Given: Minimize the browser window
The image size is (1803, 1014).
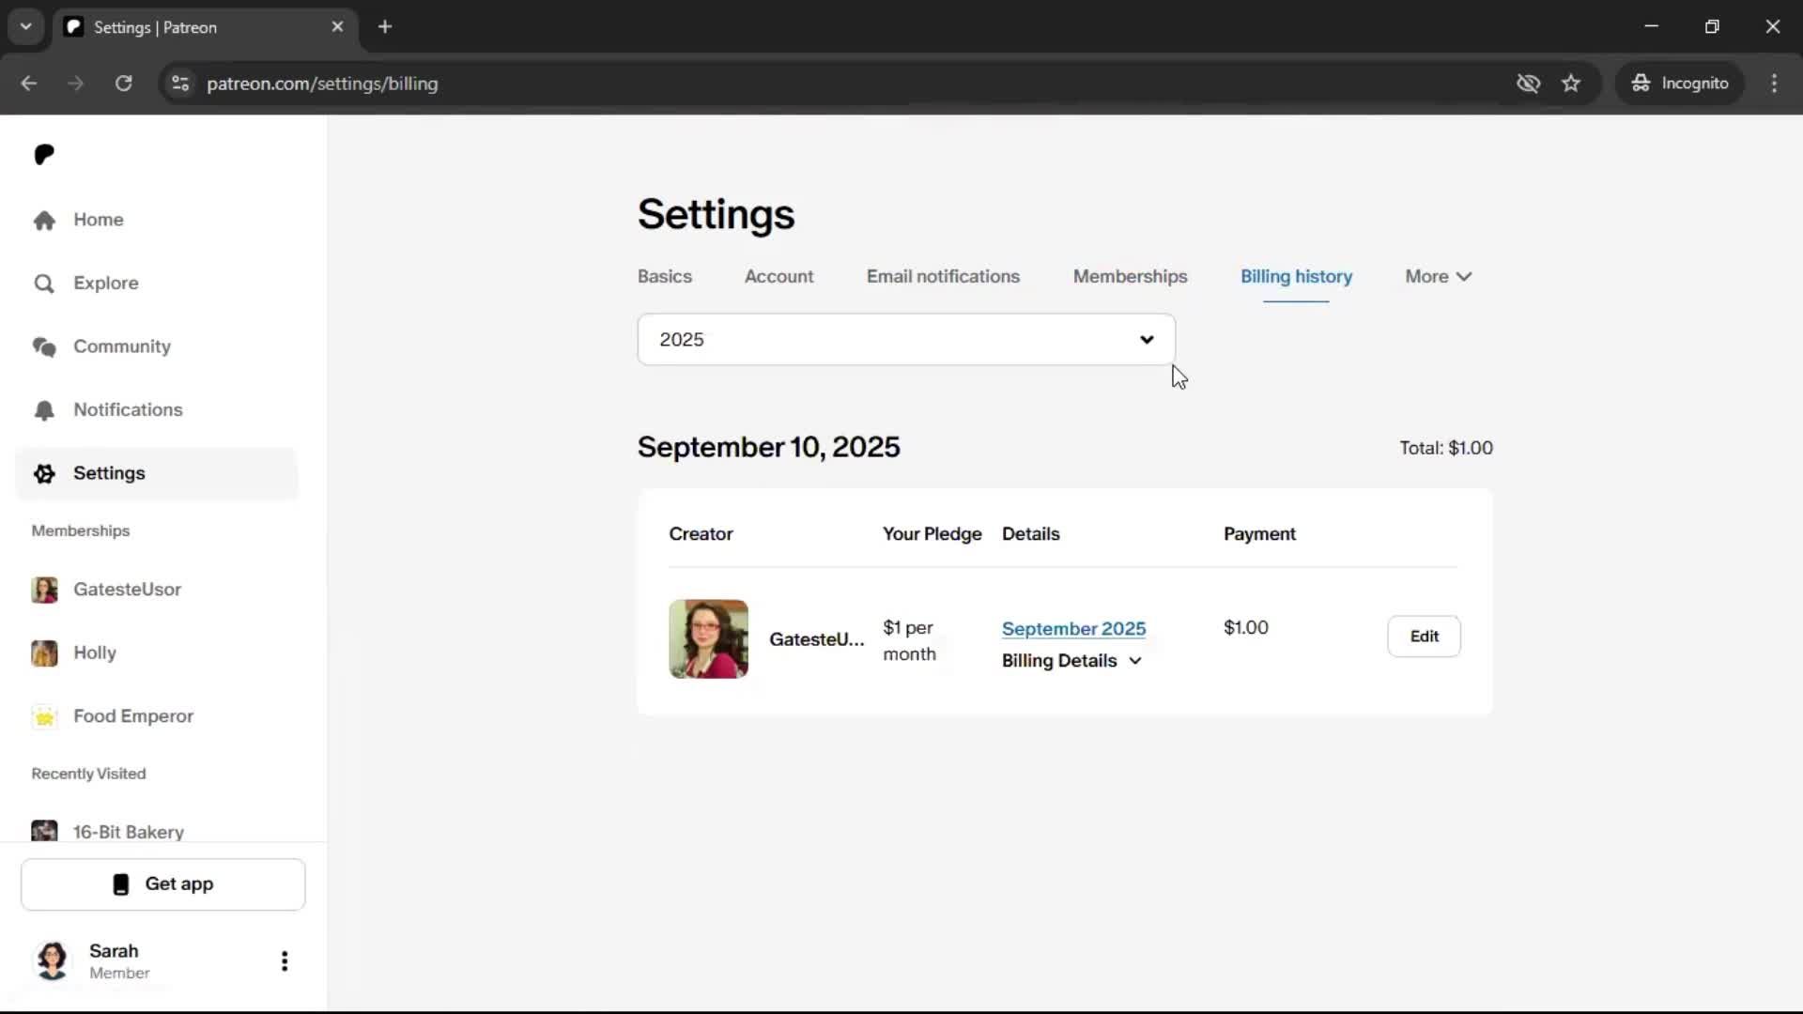Looking at the screenshot, I should [1652, 27].
